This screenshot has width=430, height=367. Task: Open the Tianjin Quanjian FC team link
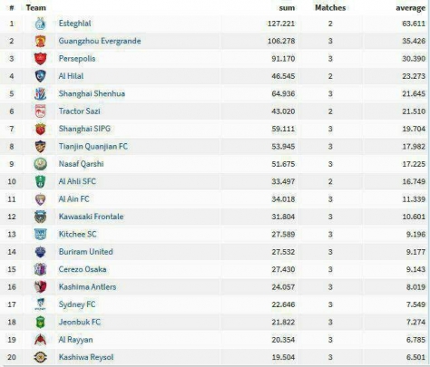(93, 147)
